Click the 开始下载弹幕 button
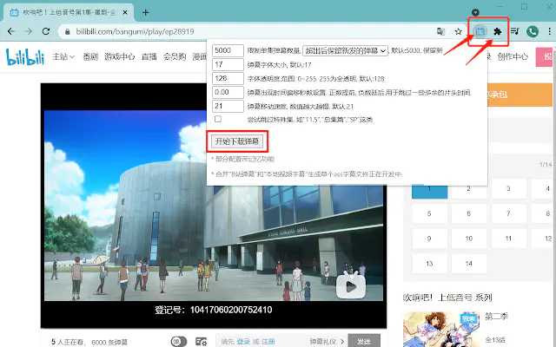The width and height of the screenshot is (556, 347). 237,140
